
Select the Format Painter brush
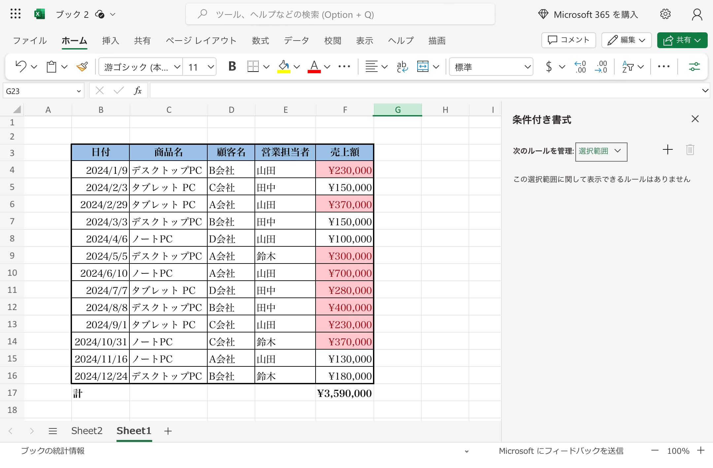(82, 67)
